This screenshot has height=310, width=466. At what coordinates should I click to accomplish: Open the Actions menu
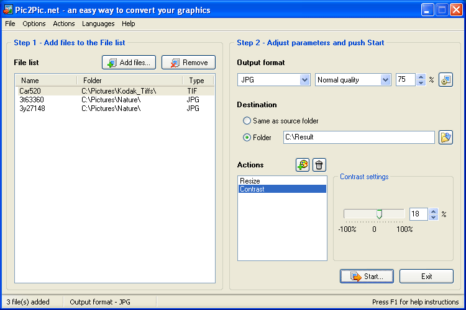pos(64,24)
